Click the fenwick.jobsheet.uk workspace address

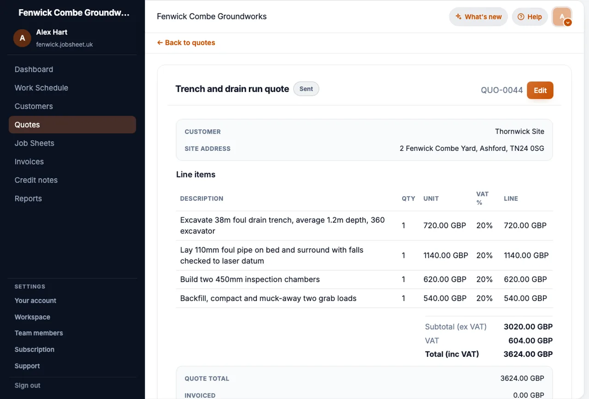click(64, 45)
